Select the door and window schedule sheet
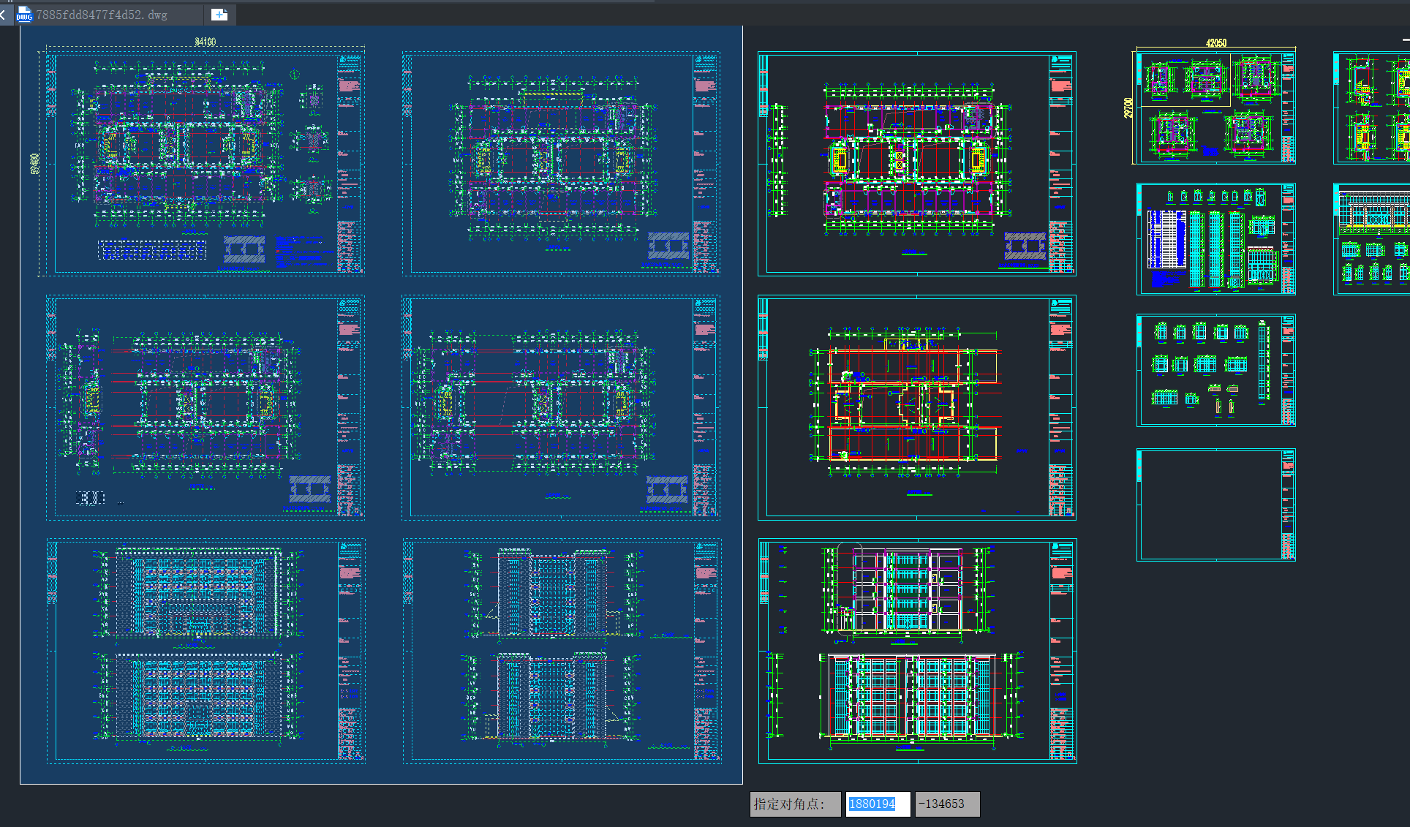The width and height of the screenshot is (1410, 827). coord(1215,239)
